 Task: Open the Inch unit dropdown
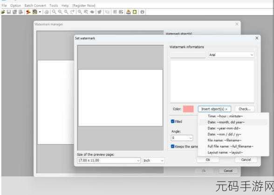[x=153, y=161]
